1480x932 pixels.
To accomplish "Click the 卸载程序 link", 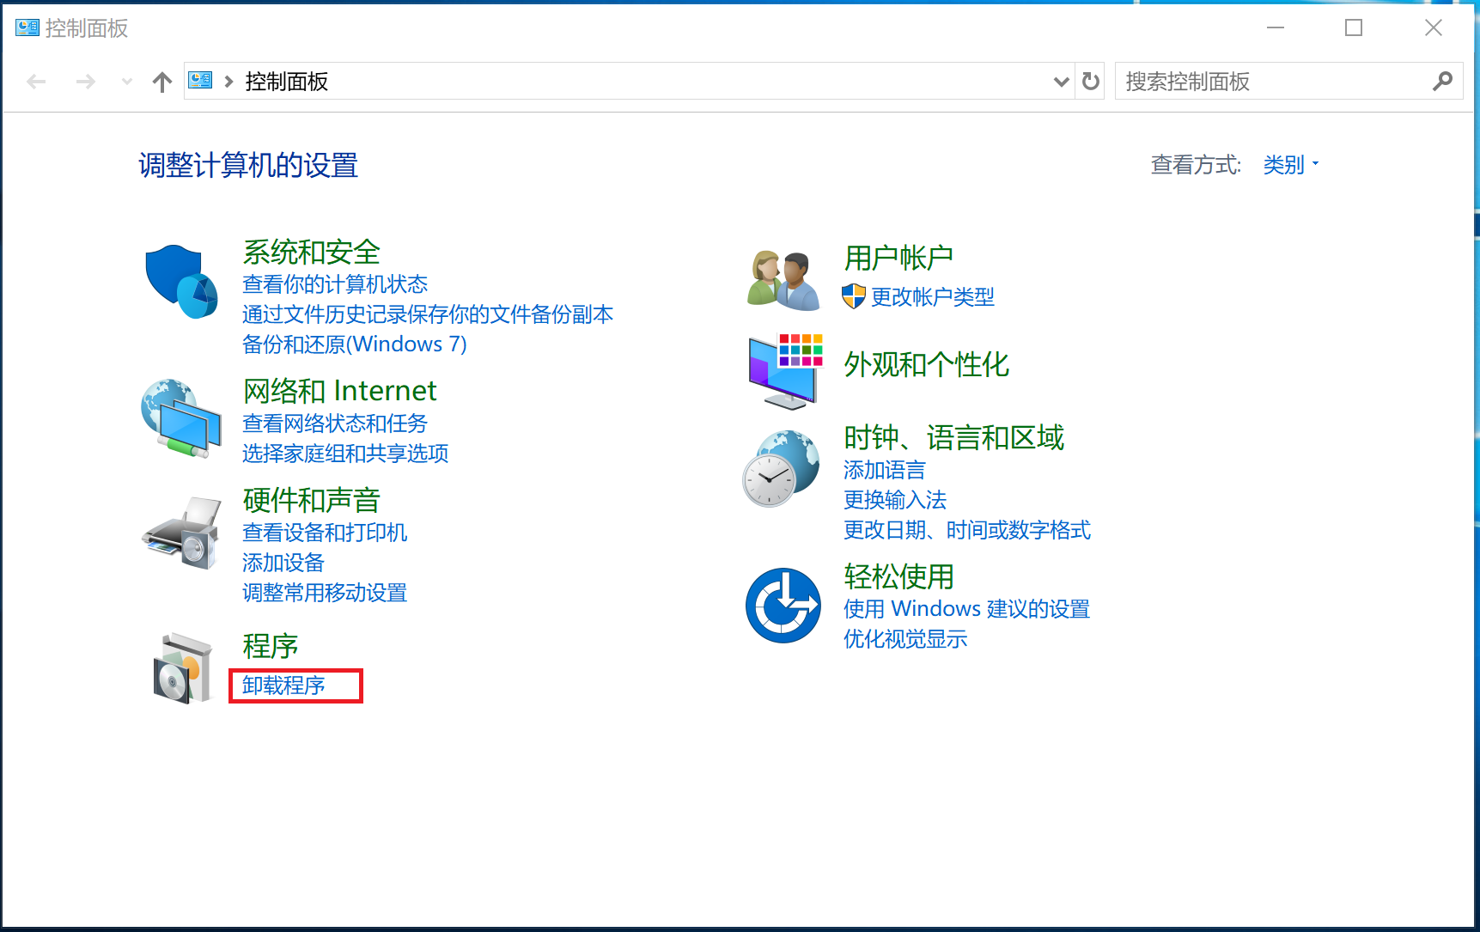I will [x=283, y=685].
